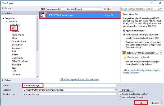Select the tvOS category

[x=14, y=71]
